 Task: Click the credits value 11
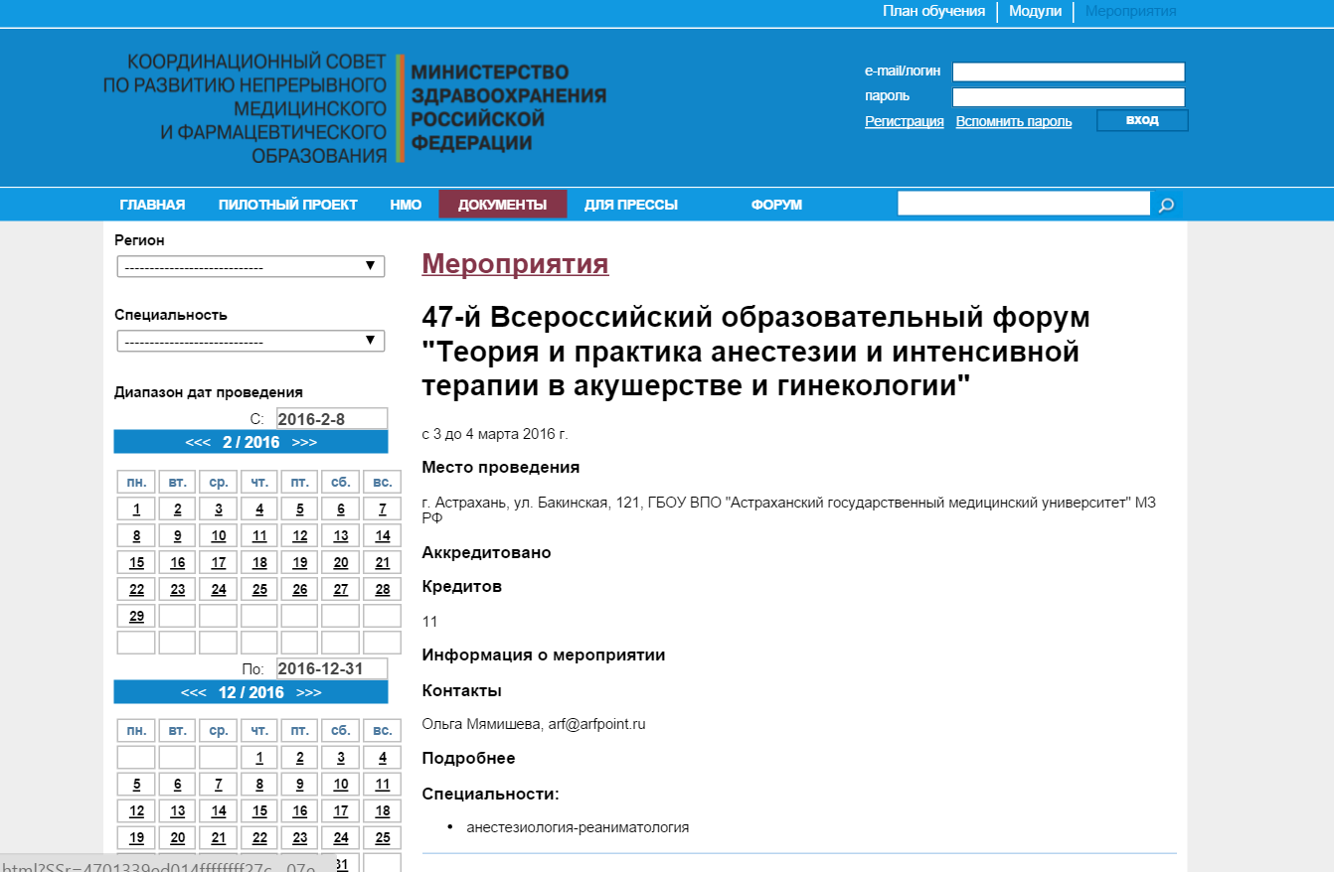click(x=429, y=622)
